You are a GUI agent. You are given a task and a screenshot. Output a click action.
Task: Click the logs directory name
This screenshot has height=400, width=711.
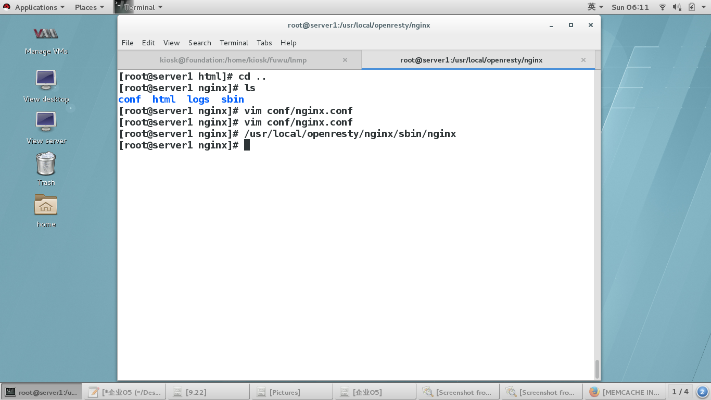pyautogui.click(x=198, y=99)
